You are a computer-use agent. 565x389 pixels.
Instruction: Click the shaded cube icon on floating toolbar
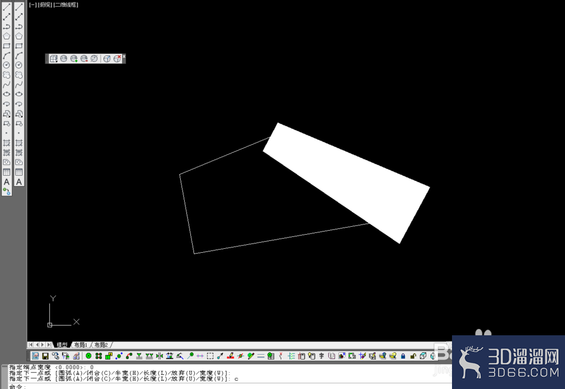click(107, 59)
